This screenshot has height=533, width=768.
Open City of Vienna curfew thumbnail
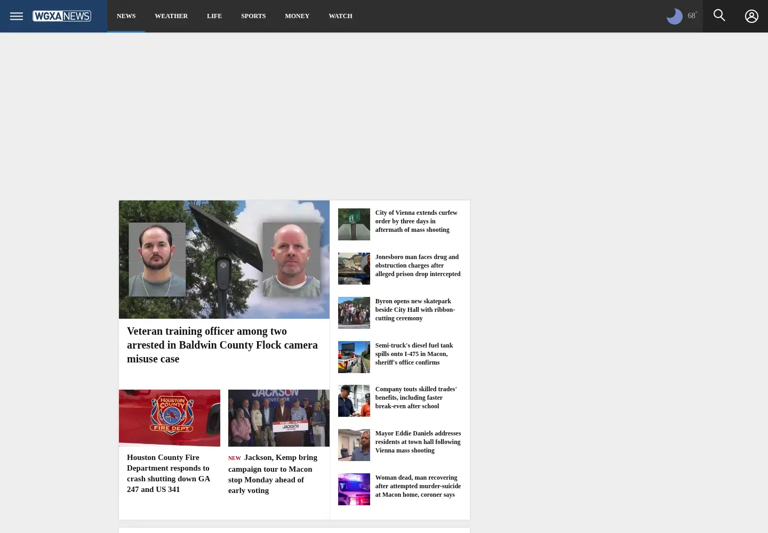click(x=354, y=224)
